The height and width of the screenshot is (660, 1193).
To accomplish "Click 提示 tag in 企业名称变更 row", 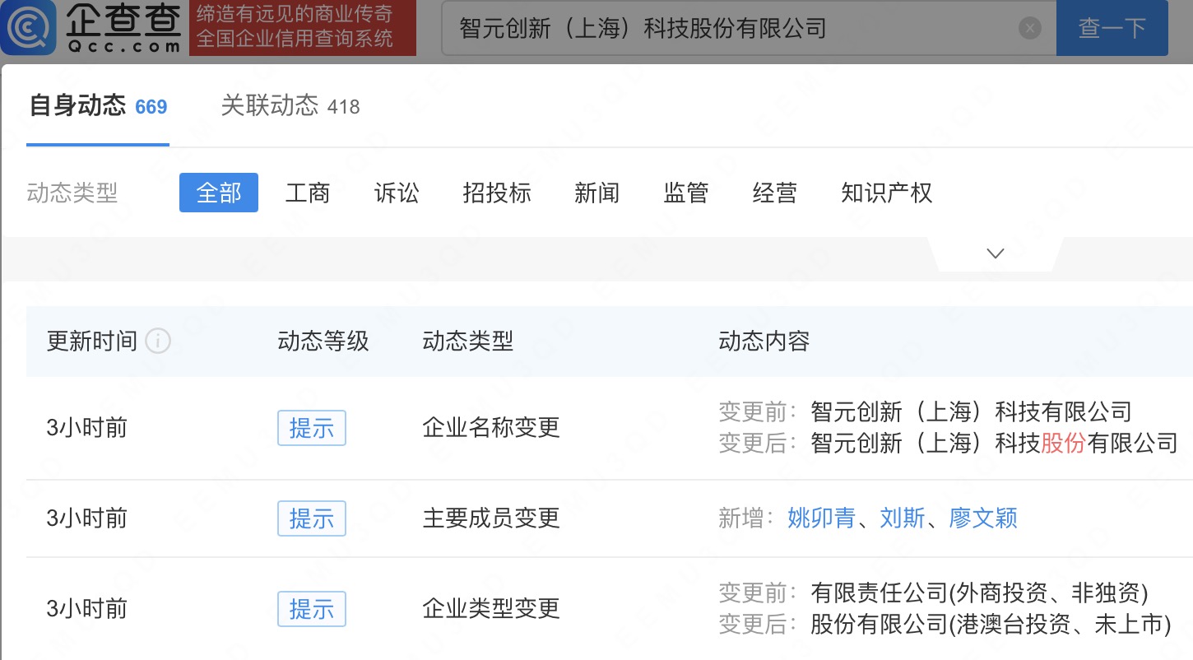I will coord(312,428).
